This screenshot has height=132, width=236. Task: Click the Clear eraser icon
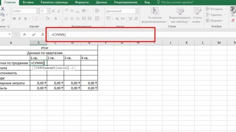pos(233,21)
